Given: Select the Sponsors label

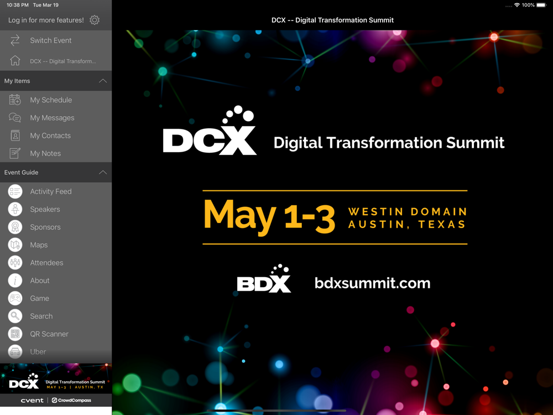Looking at the screenshot, I should pyautogui.click(x=45, y=227).
